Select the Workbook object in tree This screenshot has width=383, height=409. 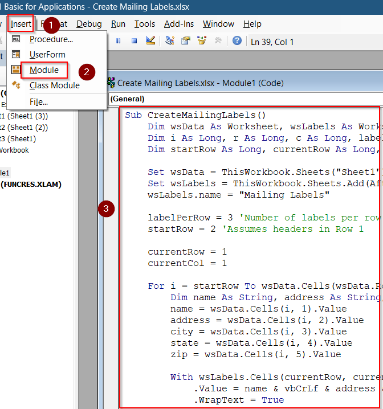tap(14, 150)
